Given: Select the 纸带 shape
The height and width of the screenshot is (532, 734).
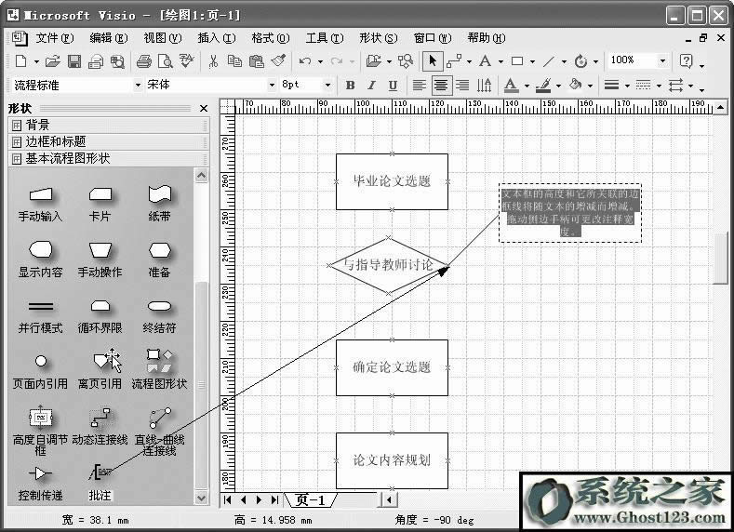Looking at the screenshot, I should pyautogui.click(x=159, y=204).
